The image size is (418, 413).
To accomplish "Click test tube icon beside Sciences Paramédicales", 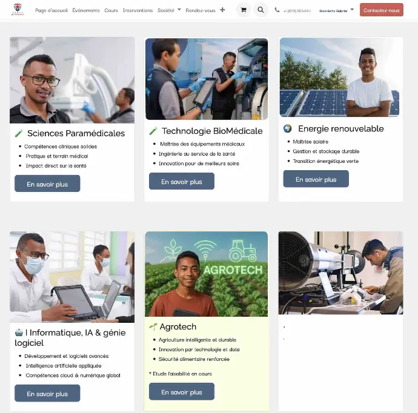I will 19,133.
